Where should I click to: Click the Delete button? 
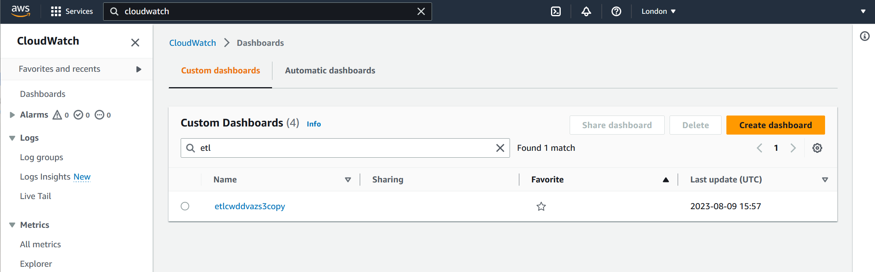pyautogui.click(x=696, y=125)
